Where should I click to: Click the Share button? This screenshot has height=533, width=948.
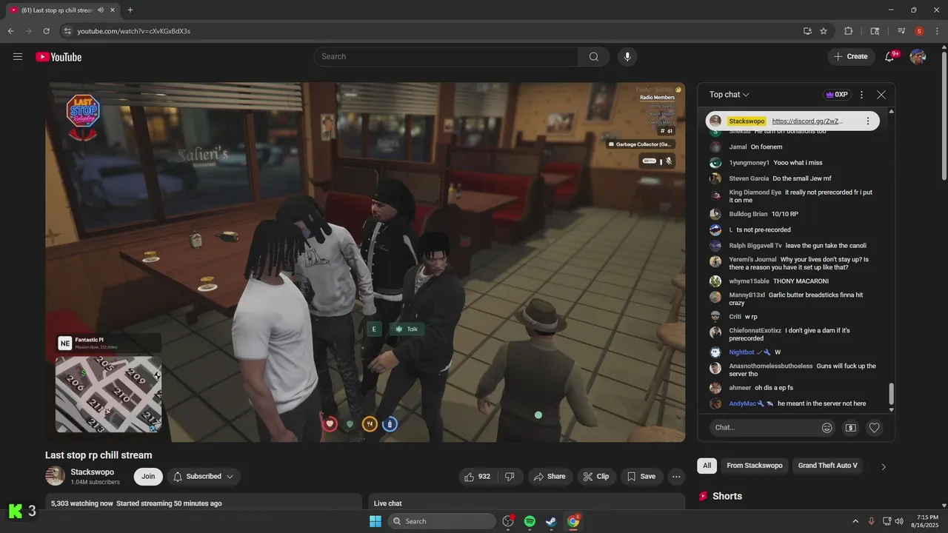(x=550, y=477)
